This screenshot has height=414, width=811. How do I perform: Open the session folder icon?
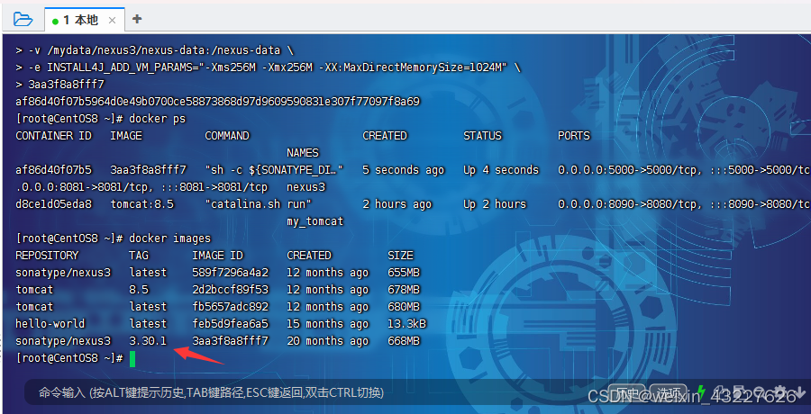(23, 20)
